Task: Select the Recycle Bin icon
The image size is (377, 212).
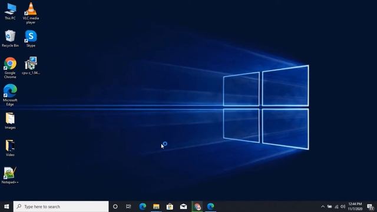Action: (x=10, y=39)
